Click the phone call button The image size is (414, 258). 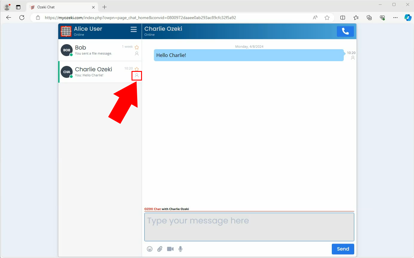coord(345,31)
